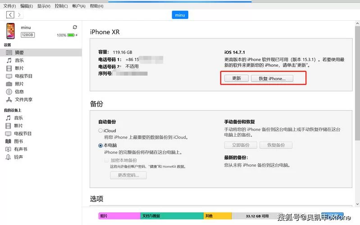Open 信息 info icon in sidebar

pos(9,92)
